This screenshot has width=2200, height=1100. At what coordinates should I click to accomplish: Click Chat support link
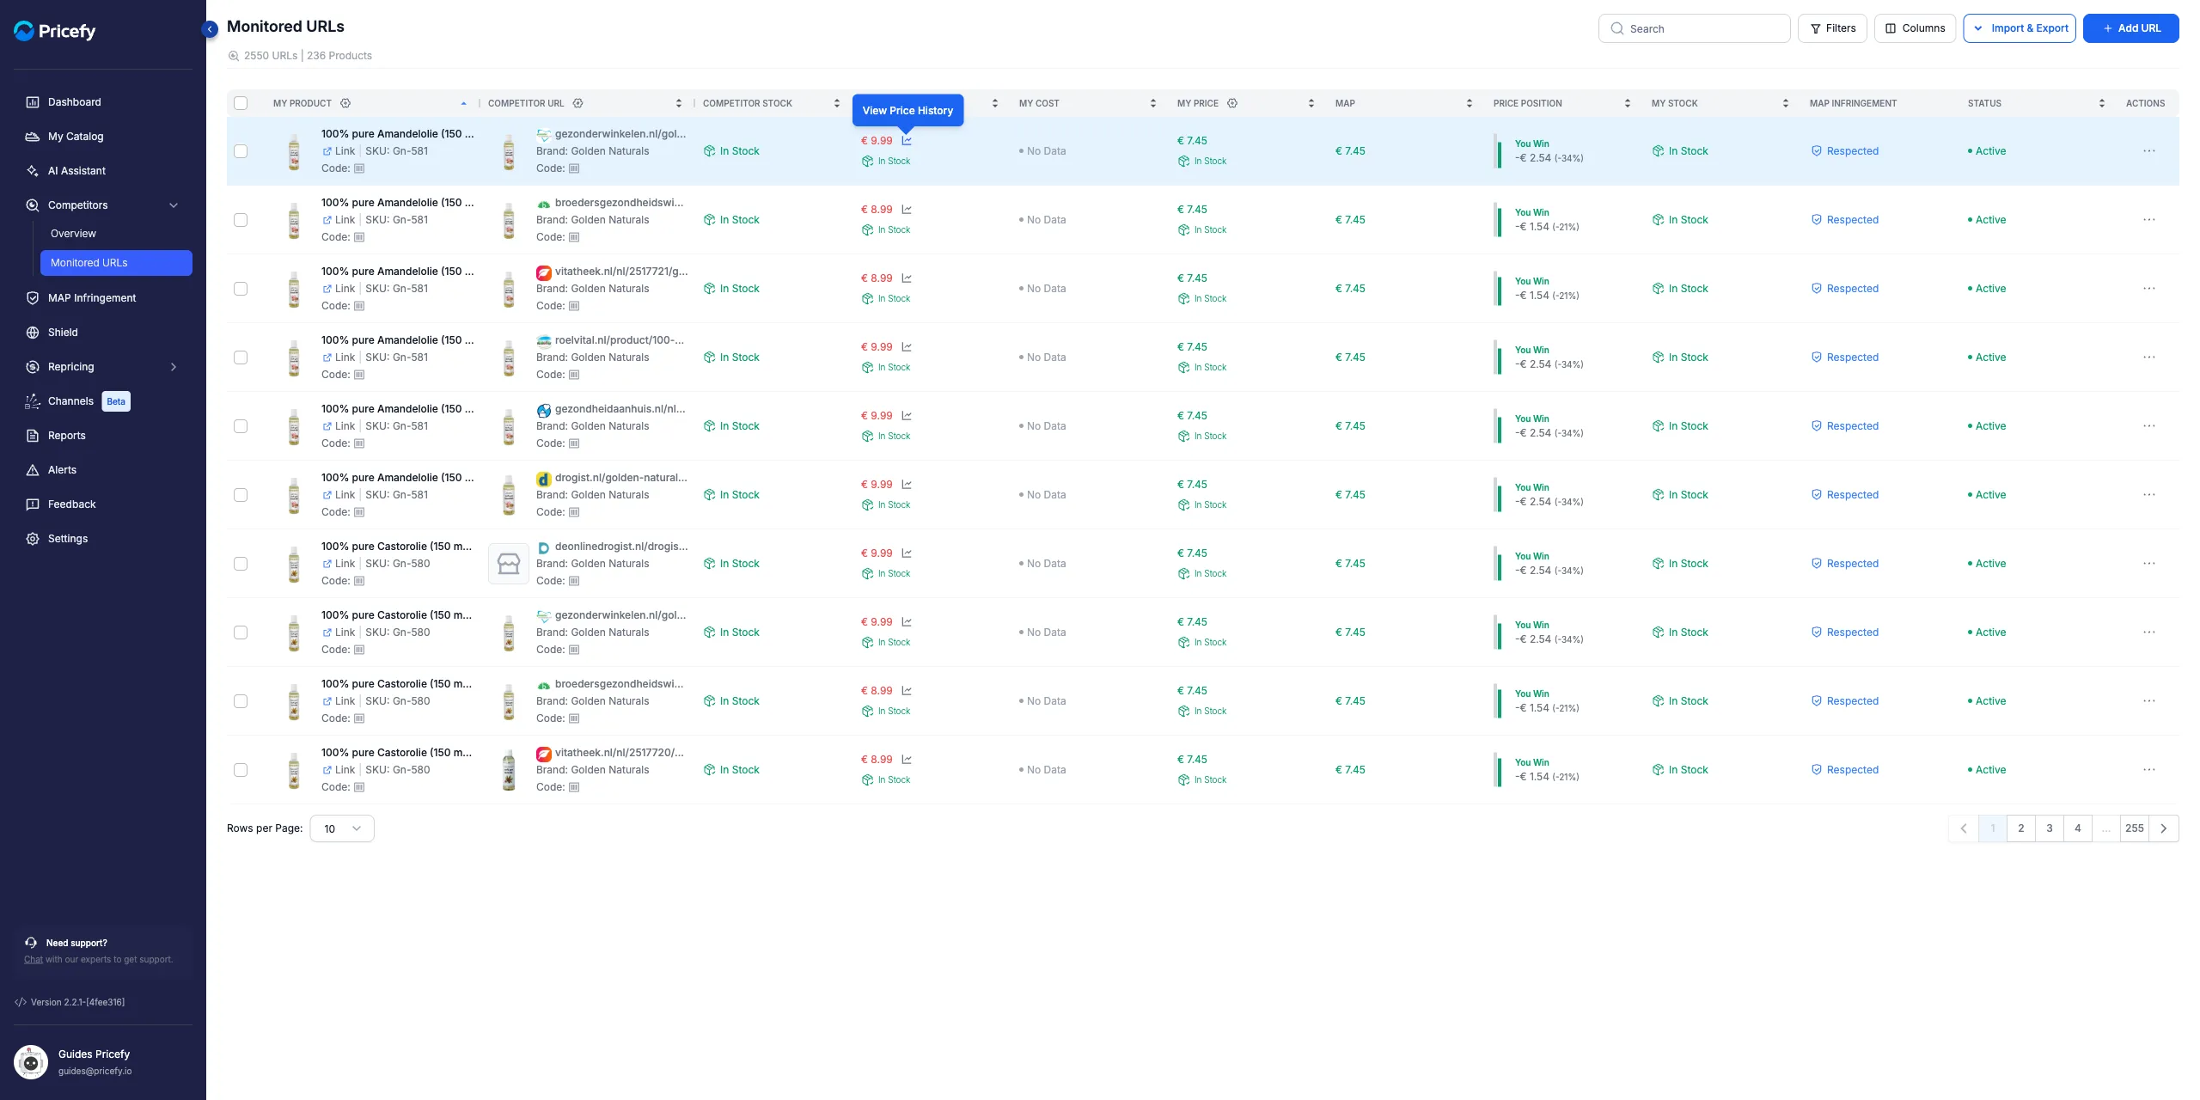click(34, 960)
